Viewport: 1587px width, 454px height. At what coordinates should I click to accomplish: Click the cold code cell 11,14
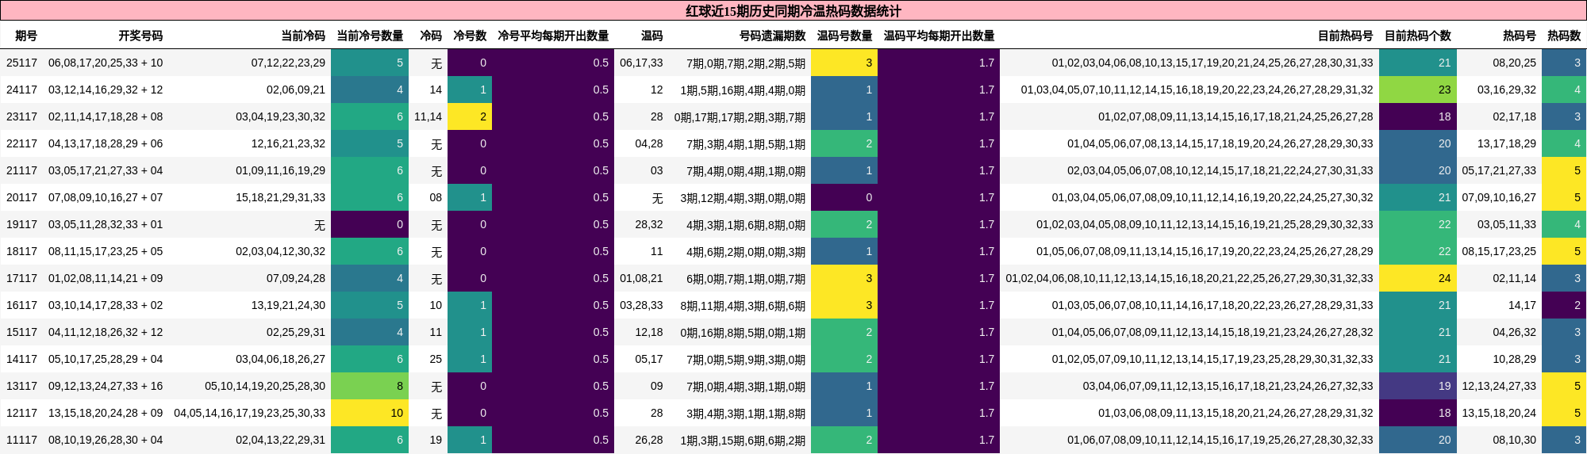(x=428, y=116)
